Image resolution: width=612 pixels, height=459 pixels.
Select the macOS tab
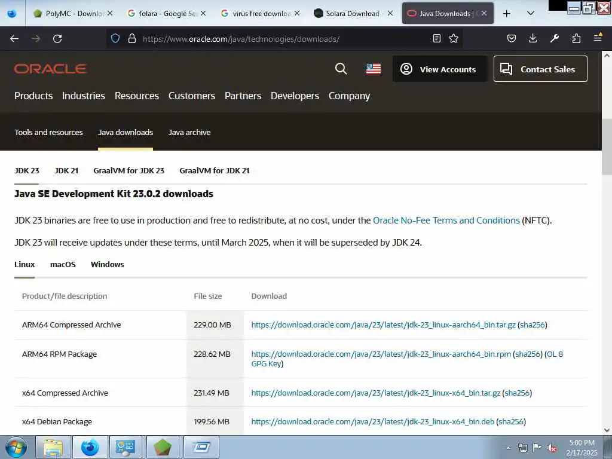click(63, 265)
